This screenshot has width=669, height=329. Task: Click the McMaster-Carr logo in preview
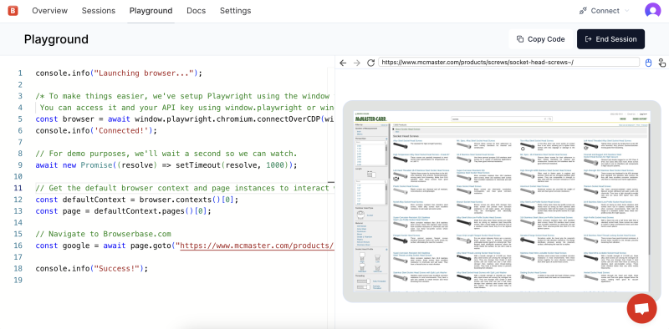[371, 119]
